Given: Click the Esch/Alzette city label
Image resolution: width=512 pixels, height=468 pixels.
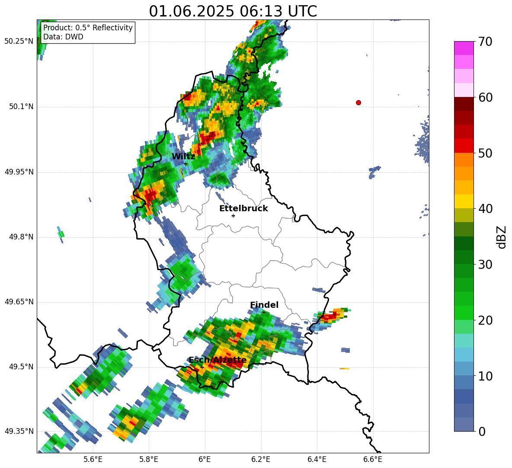Looking at the screenshot, I should pyautogui.click(x=218, y=360).
